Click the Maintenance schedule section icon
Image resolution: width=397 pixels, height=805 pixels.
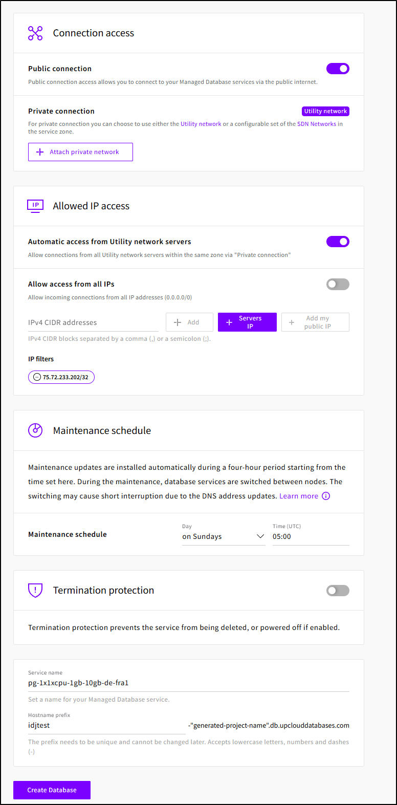(x=35, y=430)
